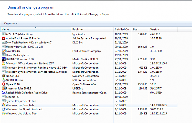The width and height of the screenshot is (192, 123).
Task: Click the System Requirements Lab icon
Action: coord(4,101)
